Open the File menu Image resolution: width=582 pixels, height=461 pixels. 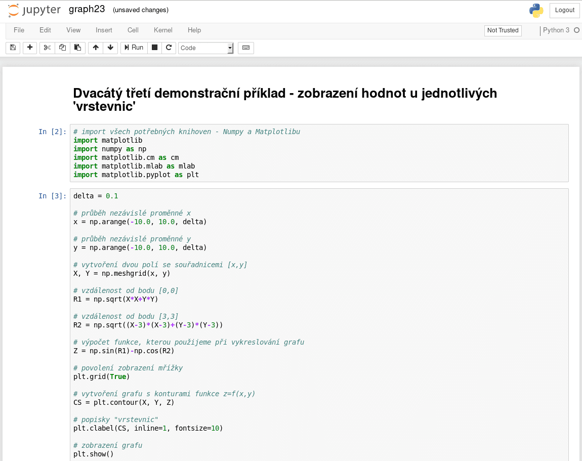[x=19, y=30]
